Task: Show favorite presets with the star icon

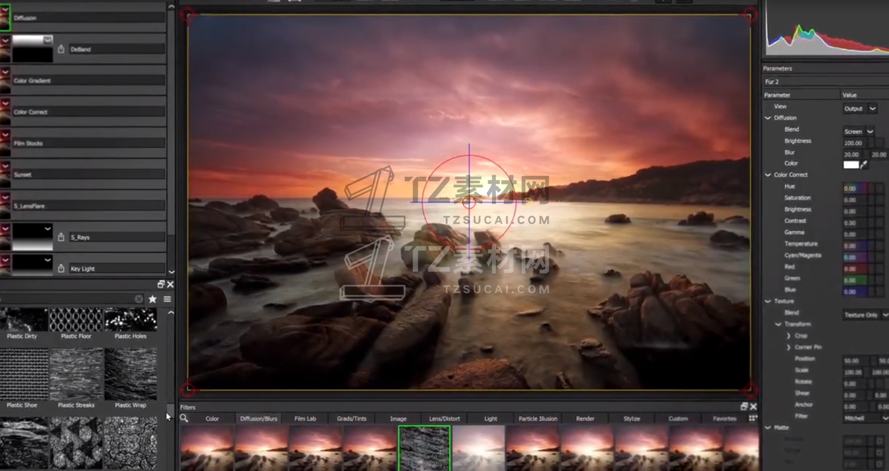Action: click(x=152, y=299)
